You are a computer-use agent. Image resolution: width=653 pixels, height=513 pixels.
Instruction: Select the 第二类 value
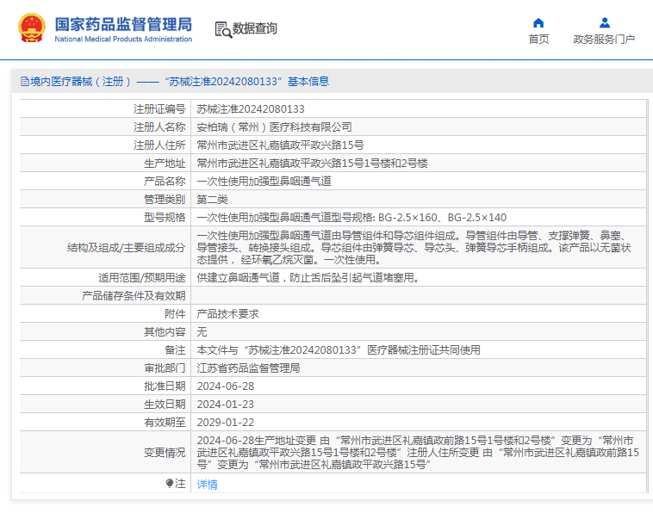click(213, 200)
